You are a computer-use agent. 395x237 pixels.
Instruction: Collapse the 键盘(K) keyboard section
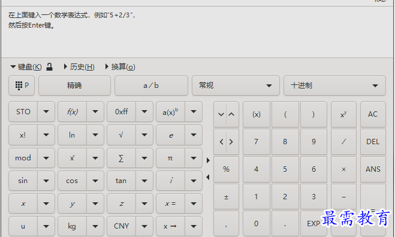(x=26, y=67)
